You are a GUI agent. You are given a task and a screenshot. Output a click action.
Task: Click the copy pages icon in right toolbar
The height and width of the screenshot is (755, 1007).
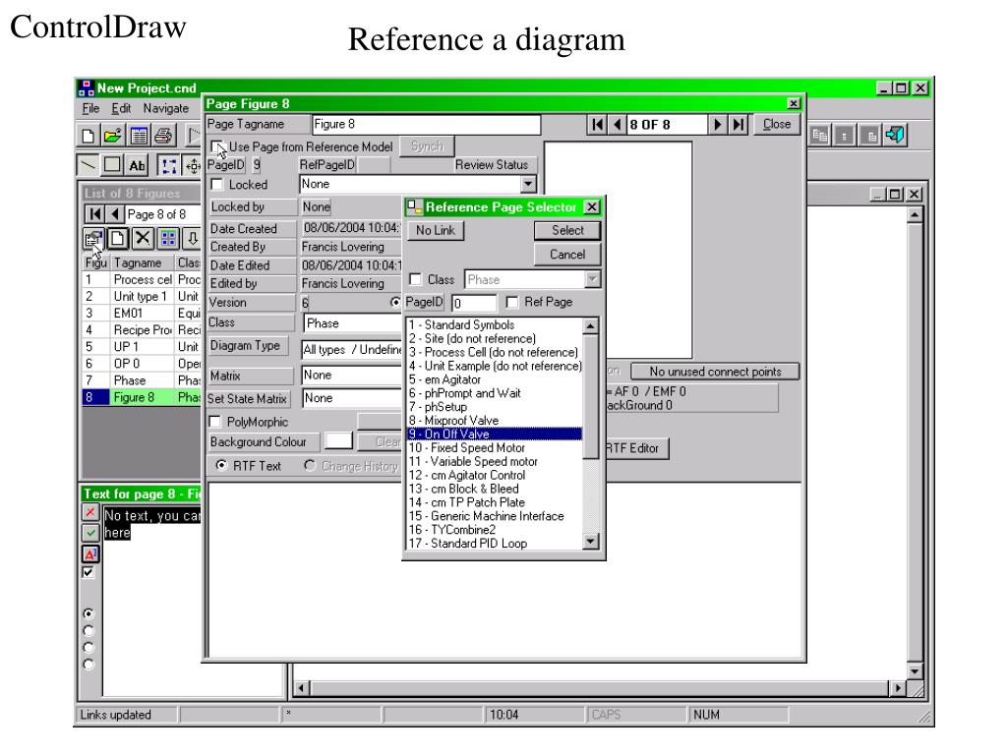tap(819, 135)
